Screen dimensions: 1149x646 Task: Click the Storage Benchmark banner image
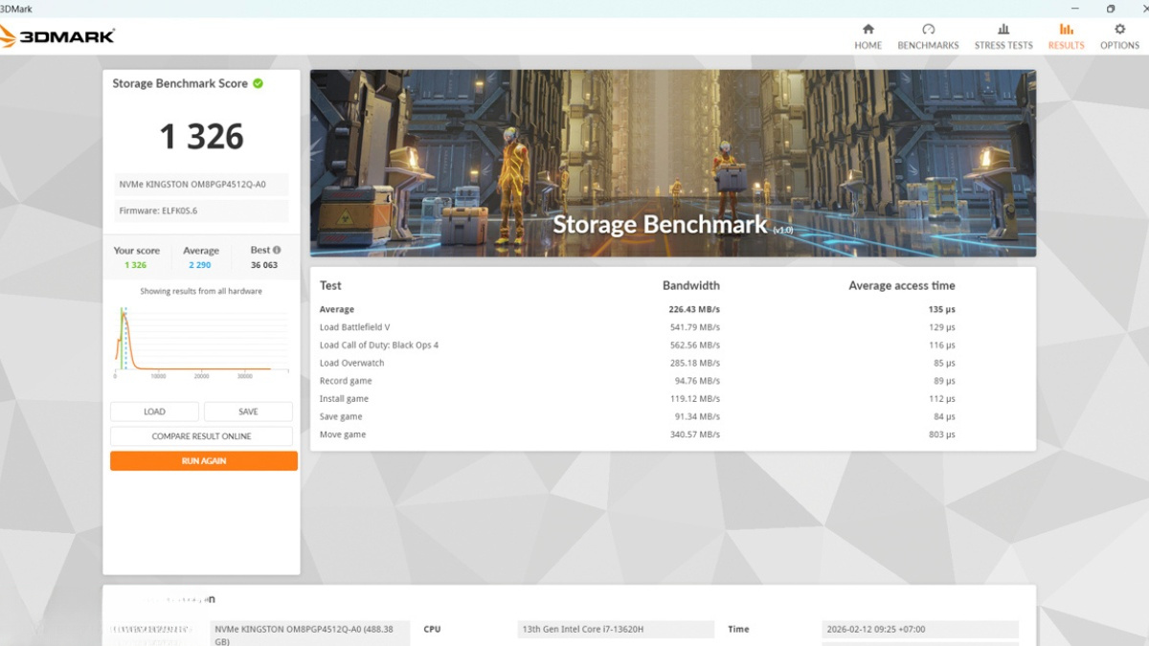[x=672, y=163]
